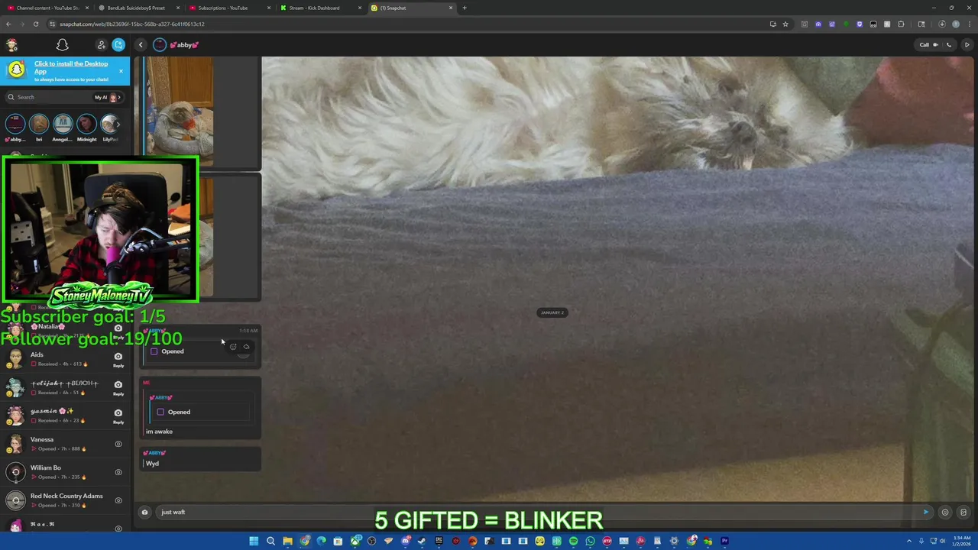Image resolution: width=978 pixels, height=550 pixels.
Task: Show hidden system tray icons
Action: pyautogui.click(x=909, y=542)
